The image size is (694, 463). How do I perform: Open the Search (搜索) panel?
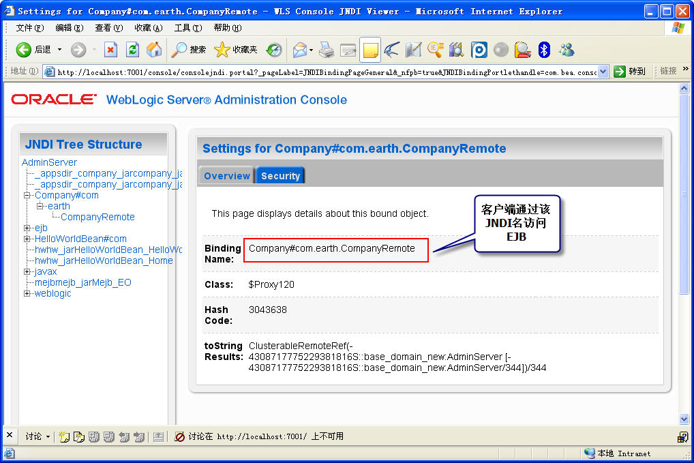pyautogui.click(x=189, y=49)
